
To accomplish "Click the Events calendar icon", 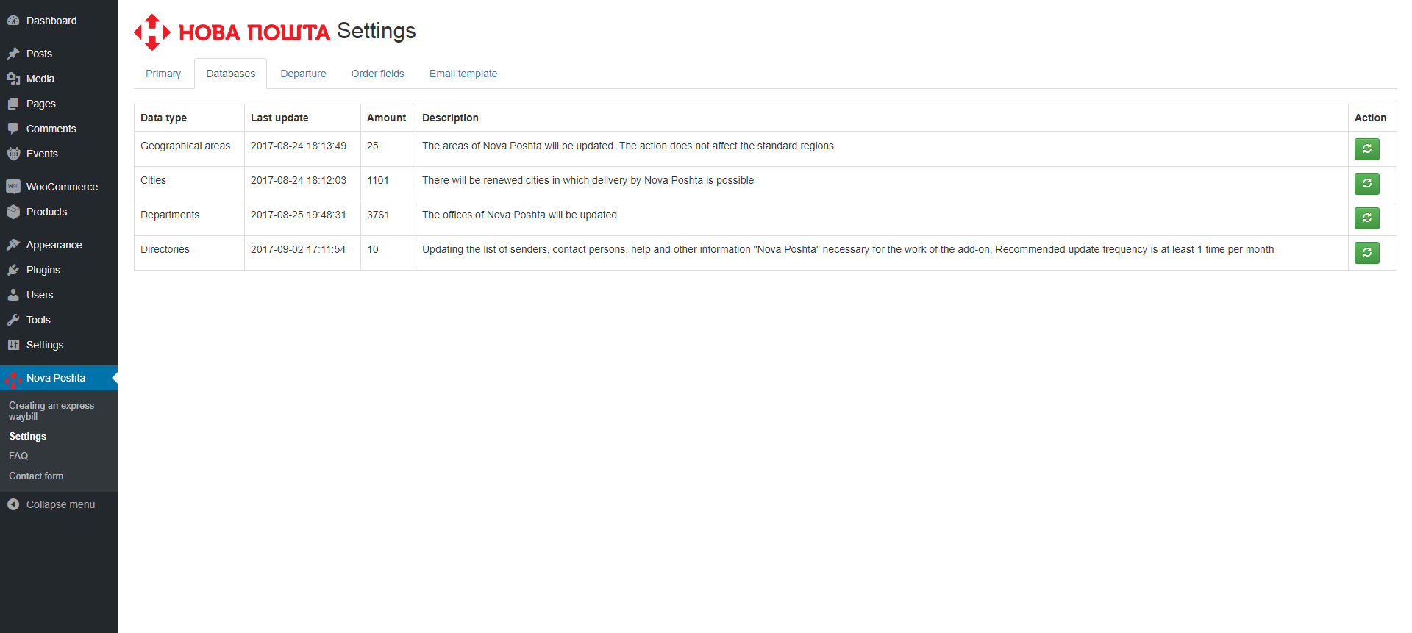I will coord(13,154).
